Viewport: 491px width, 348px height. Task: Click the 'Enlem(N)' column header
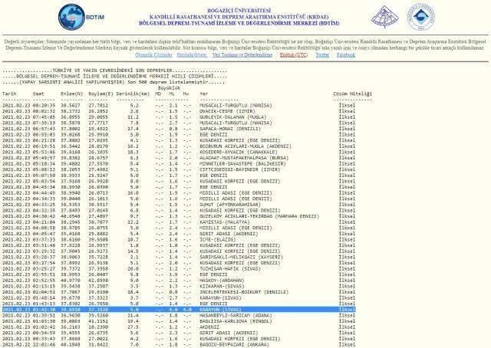pyautogui.click(x=71, y=94)
